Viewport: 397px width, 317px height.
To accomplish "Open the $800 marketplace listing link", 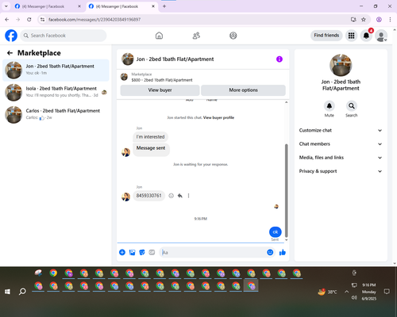I will pyautogui.click(x=162, y=80).
